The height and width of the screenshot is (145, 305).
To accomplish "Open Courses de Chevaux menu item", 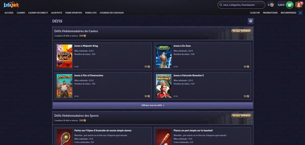I will point(112,13).
